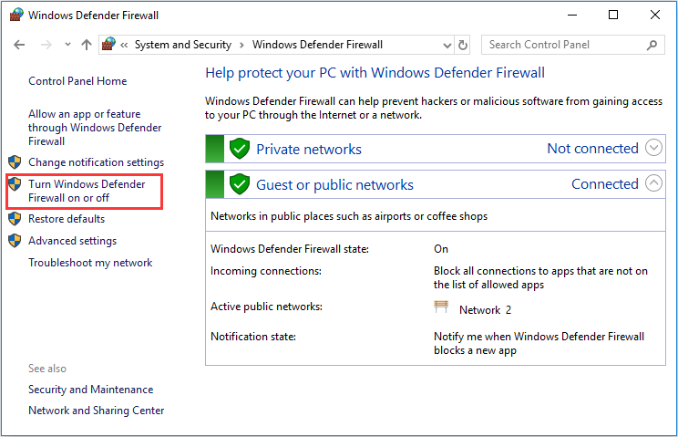Click the Not connected status text
This screenshot has width=678, height=437.
click(x=592, y=149)
